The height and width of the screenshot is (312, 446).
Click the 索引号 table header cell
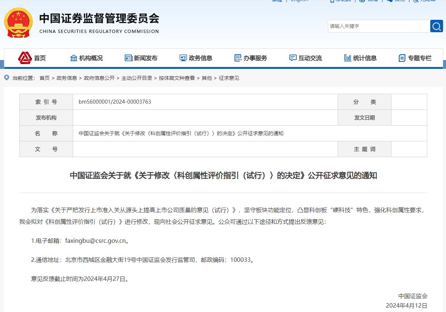46,102
